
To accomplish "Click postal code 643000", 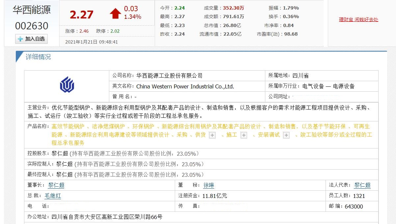I will [354, 207].
